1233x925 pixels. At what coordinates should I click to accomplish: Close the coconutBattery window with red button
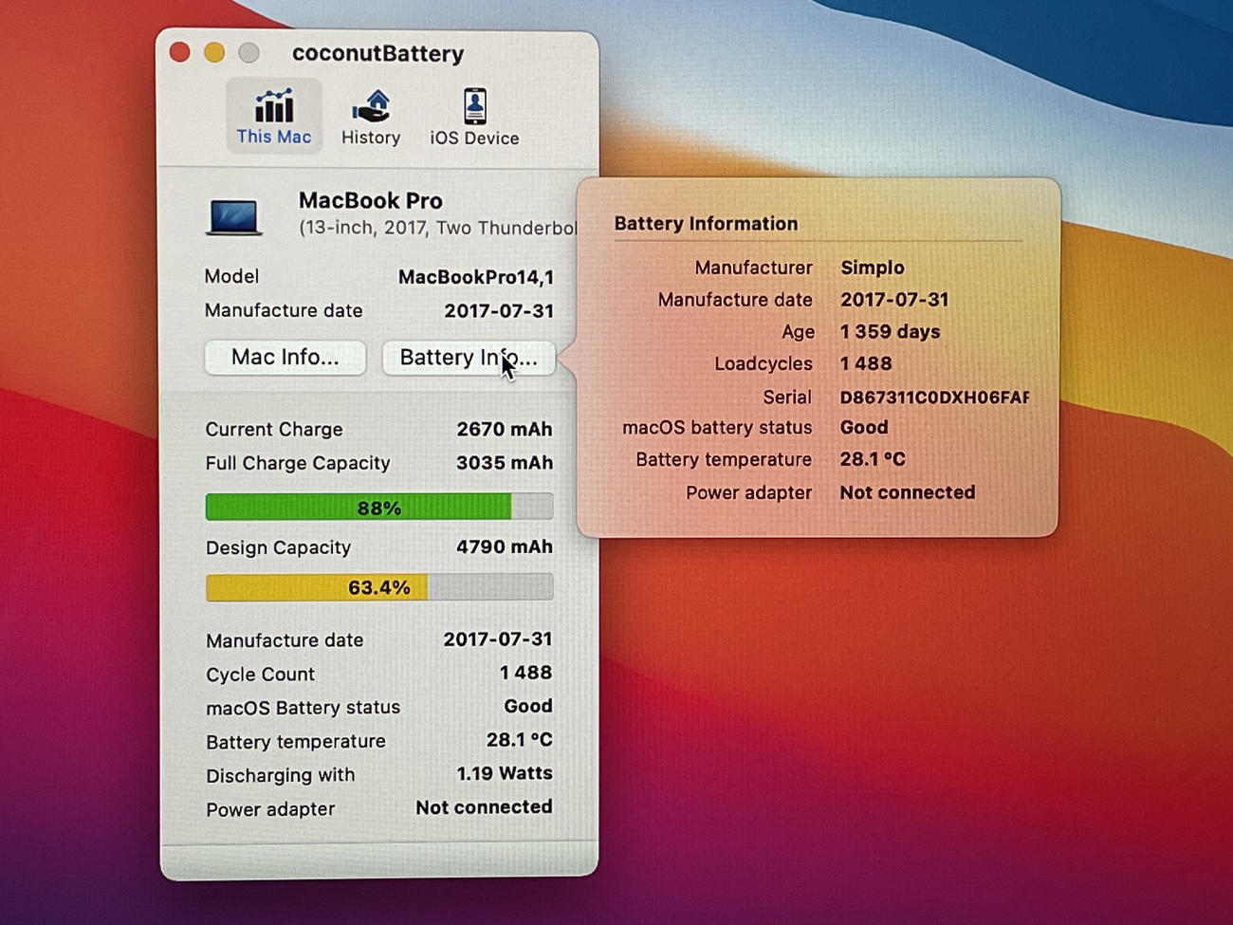click(x=180, y=52)
